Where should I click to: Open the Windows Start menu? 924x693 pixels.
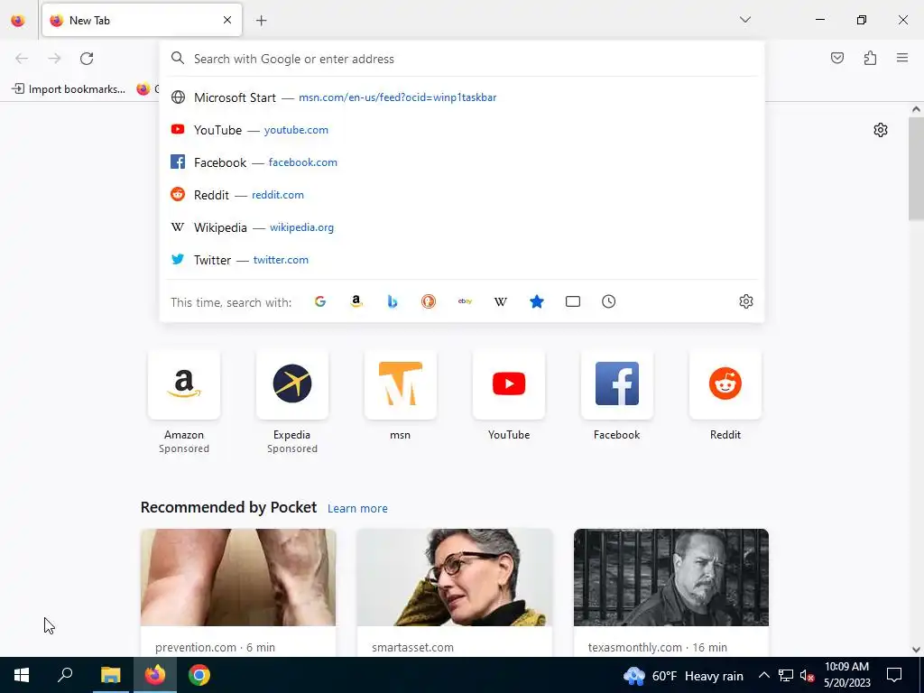(x=22, y=675)
